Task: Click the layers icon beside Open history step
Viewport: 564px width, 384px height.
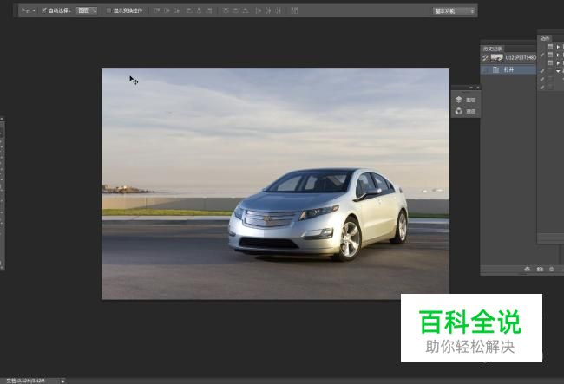Action: 496,68
